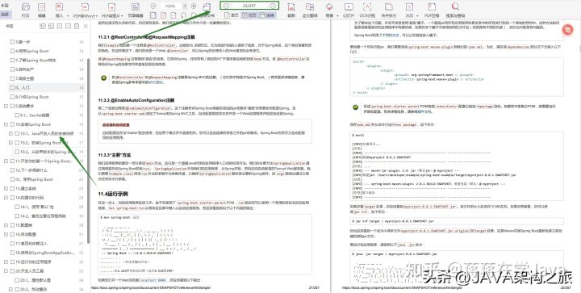
Task: Click the page number field 22/257
Action: (249, 6)
